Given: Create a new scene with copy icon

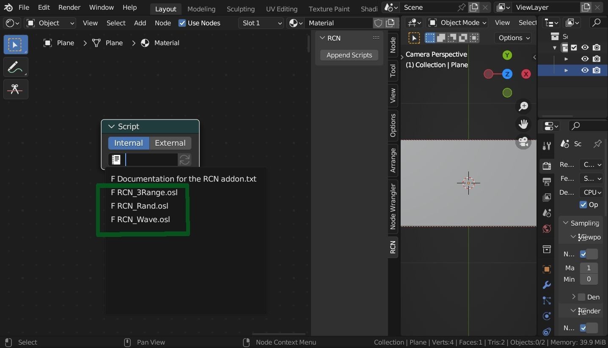Looking at the screenshot, I should coord(474,7).
